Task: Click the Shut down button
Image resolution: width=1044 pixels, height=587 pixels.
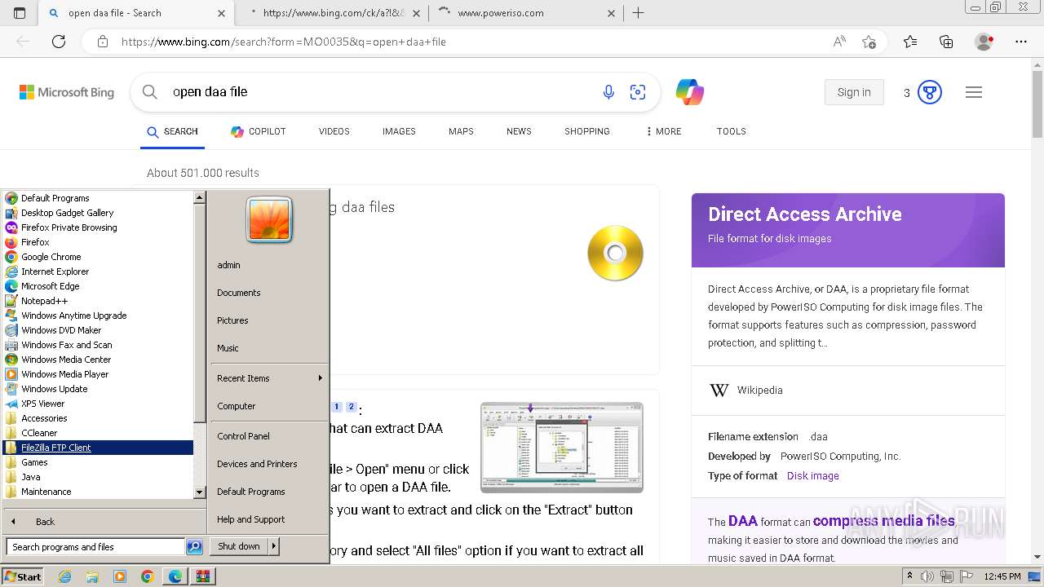Action: pos(239,546)
